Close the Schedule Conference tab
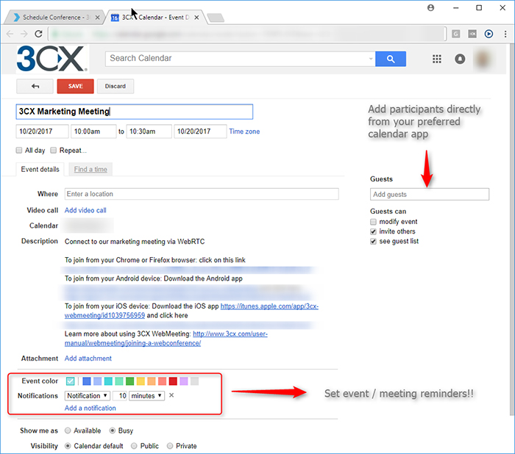 (x=98, y=18)
